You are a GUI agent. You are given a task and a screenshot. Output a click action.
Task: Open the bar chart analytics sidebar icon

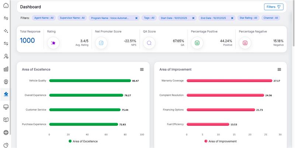(x=6, y=69)
